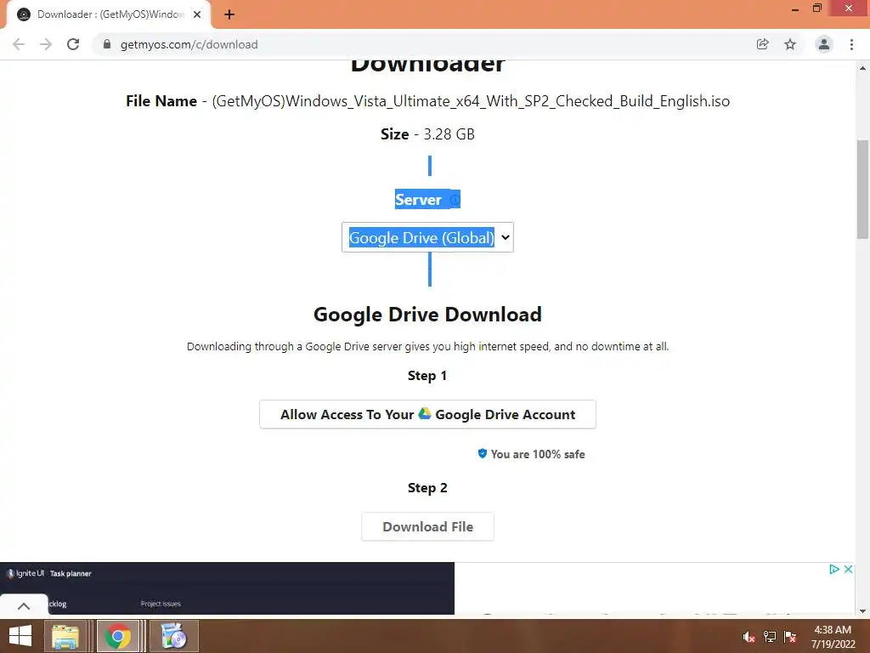Click the network tray icon

[x=770, y=637]
